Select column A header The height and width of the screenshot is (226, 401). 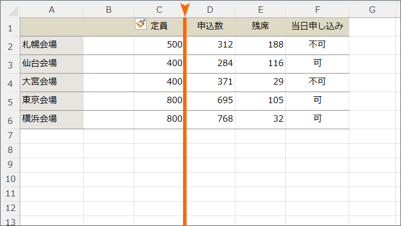52,10
